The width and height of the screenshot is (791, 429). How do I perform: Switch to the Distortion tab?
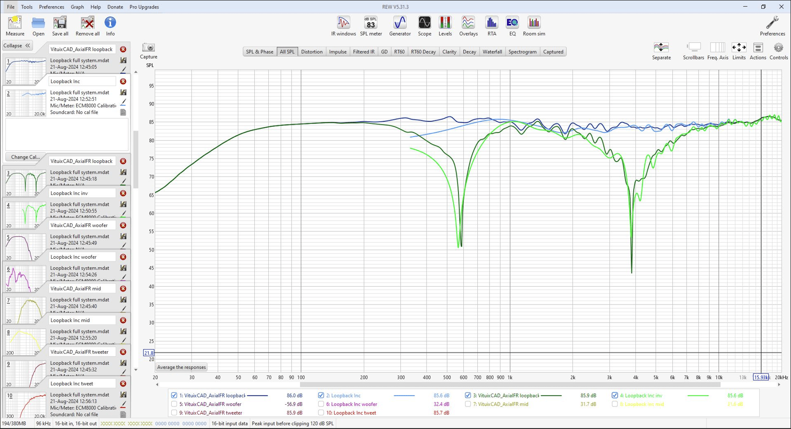pyautogui.click(x=311, y=52)
